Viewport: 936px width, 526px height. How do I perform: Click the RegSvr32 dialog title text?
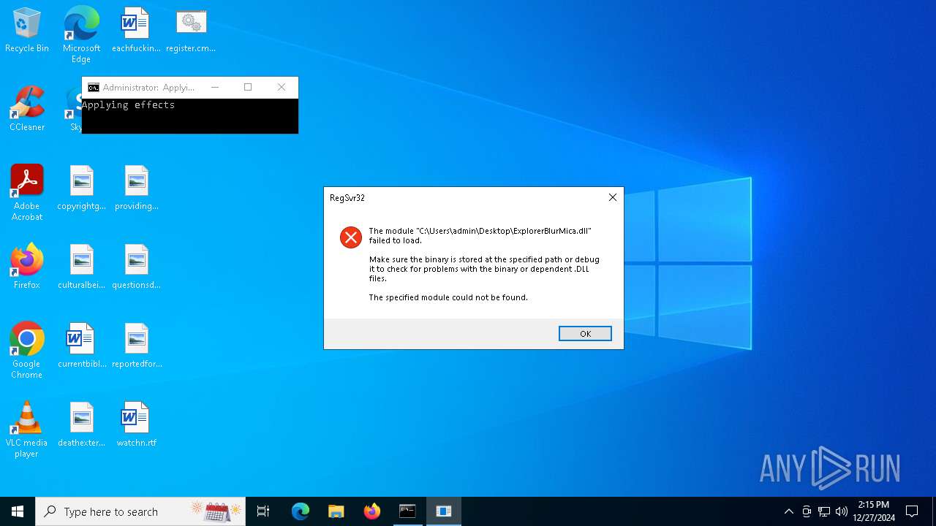coord(347,198)
